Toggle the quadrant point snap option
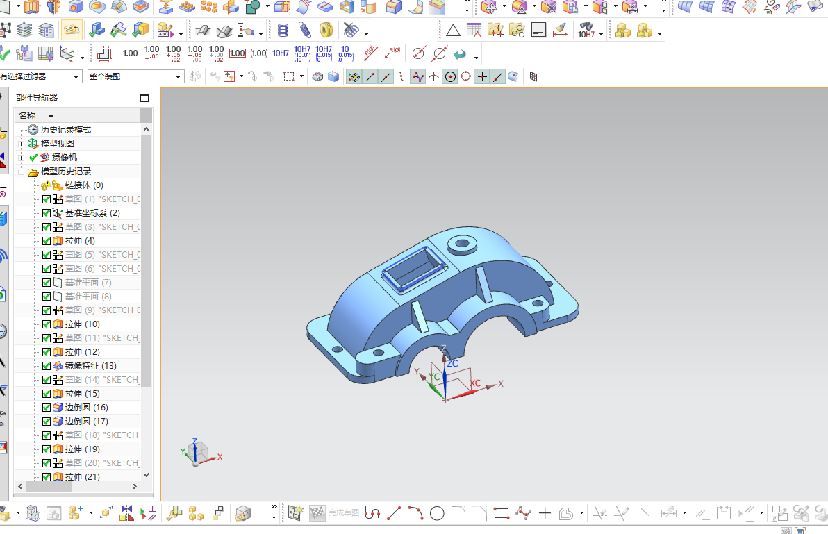828x534 pixels. point(465,76)
